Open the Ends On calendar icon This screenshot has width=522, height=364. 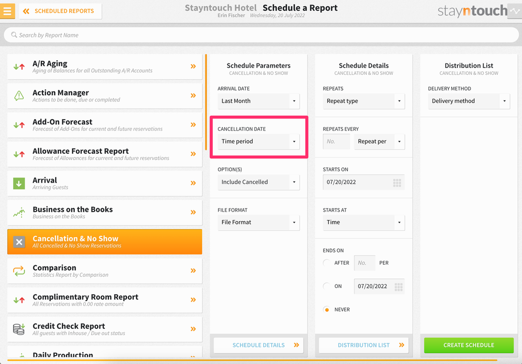pos(398,286)
